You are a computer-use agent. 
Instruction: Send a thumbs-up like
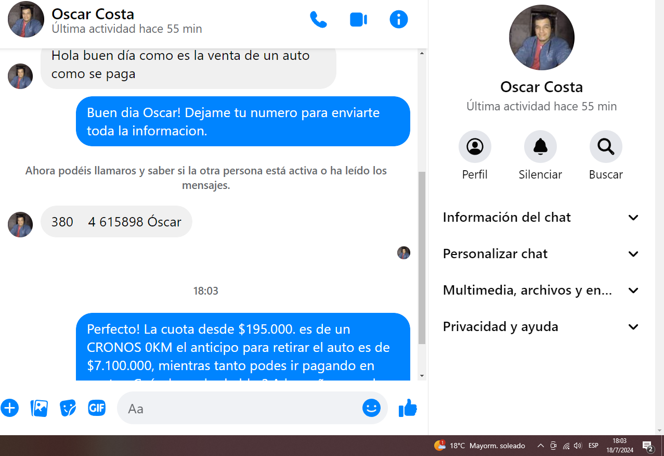408,408
